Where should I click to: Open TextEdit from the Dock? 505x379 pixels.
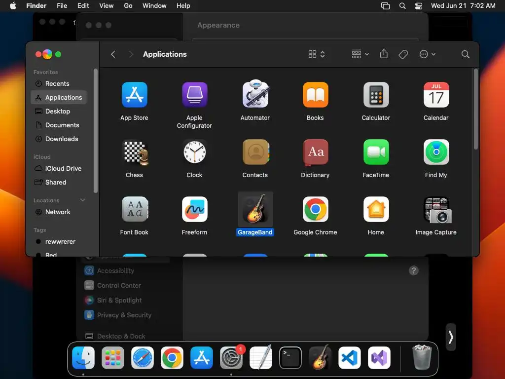click(x=261, y=357)
